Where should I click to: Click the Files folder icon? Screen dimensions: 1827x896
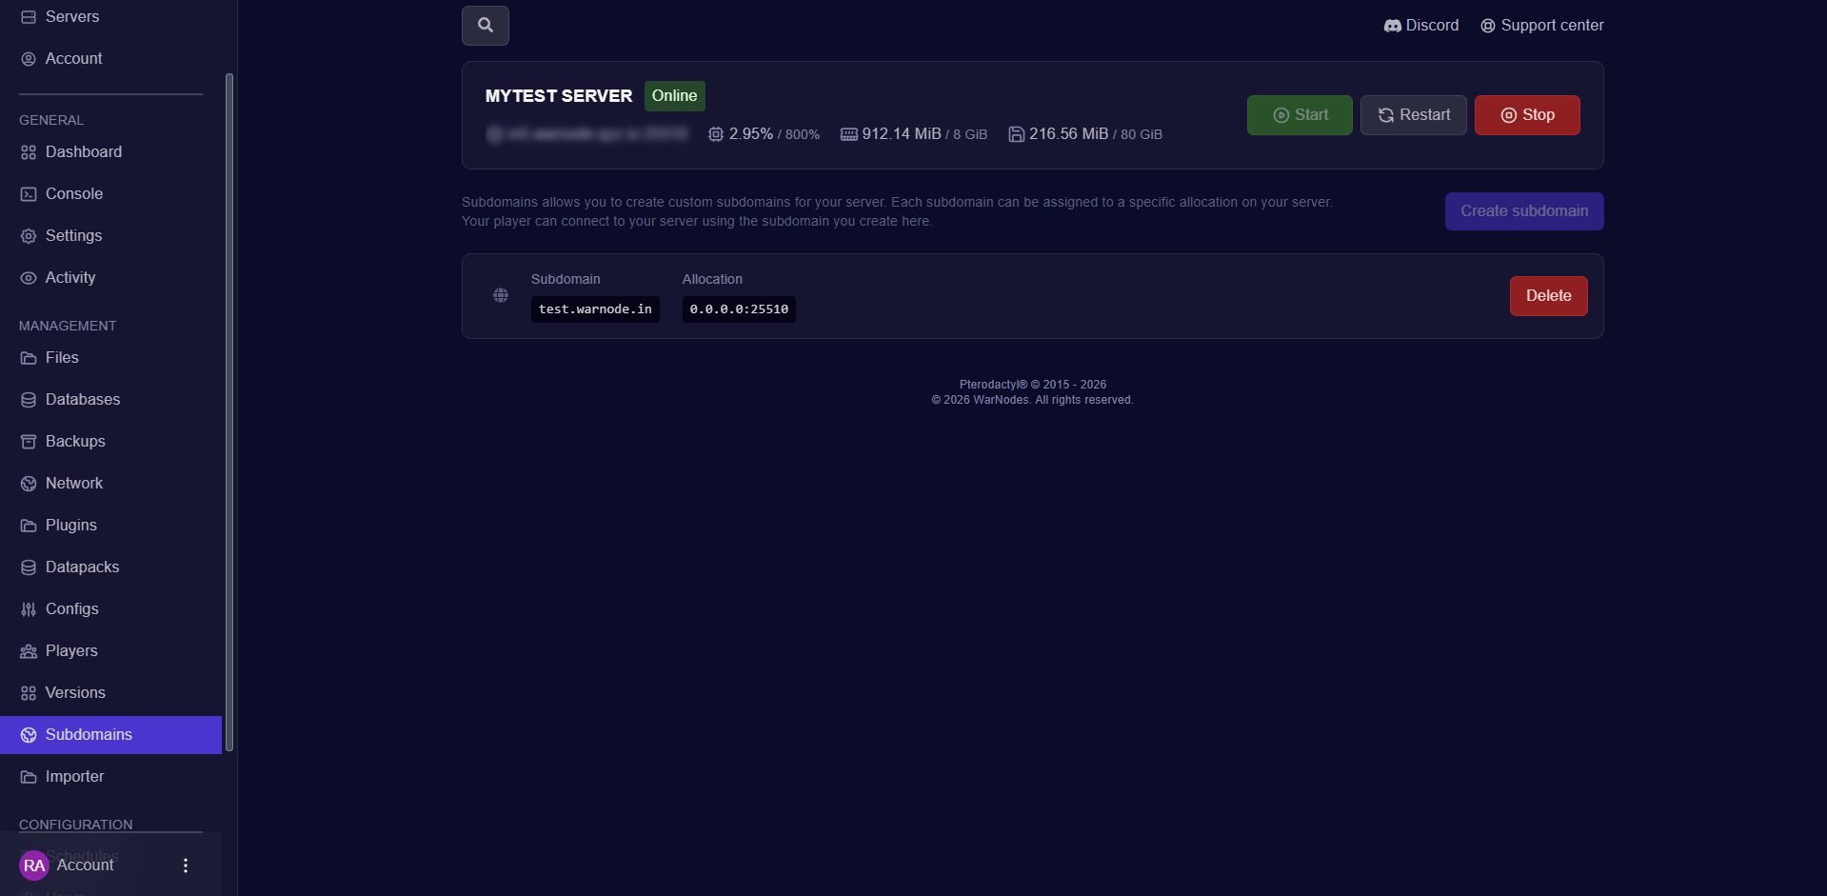(29, 358)
